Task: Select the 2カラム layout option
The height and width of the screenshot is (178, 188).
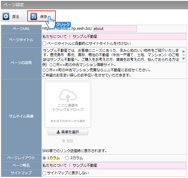Action: (x=67, y=158)
